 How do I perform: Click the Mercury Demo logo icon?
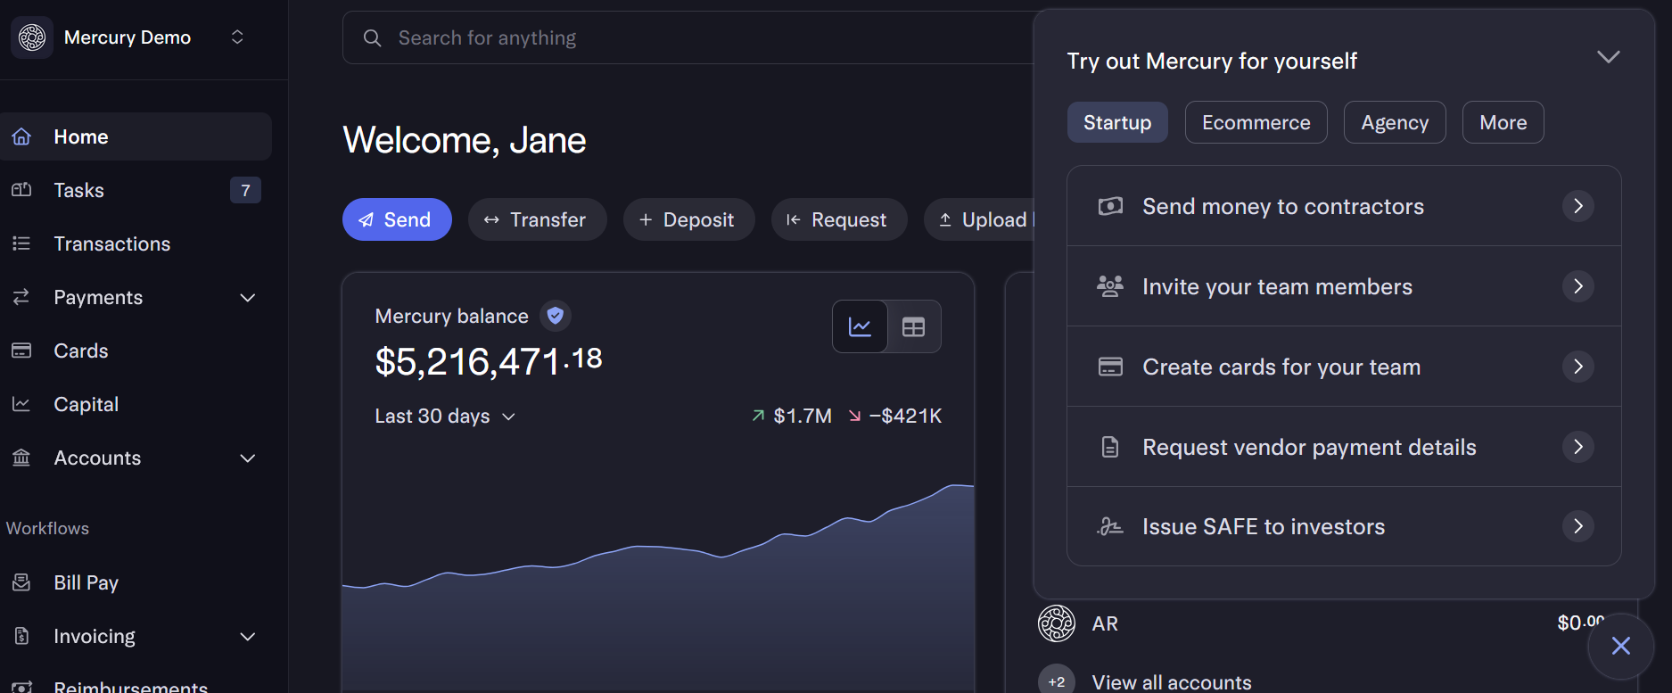coord(32,37)
